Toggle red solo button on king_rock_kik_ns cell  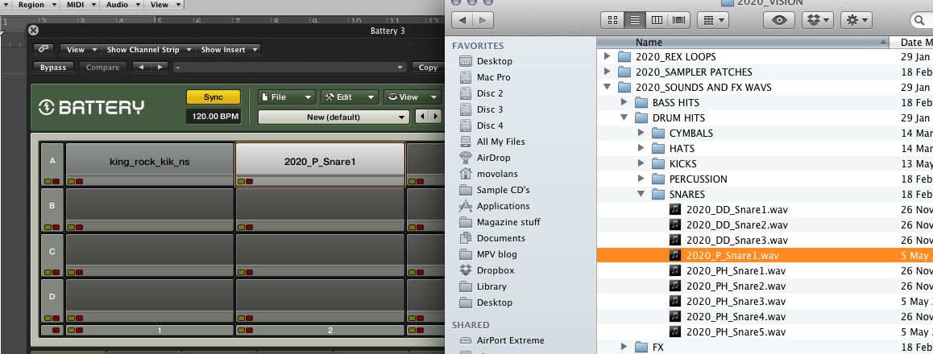79,181
